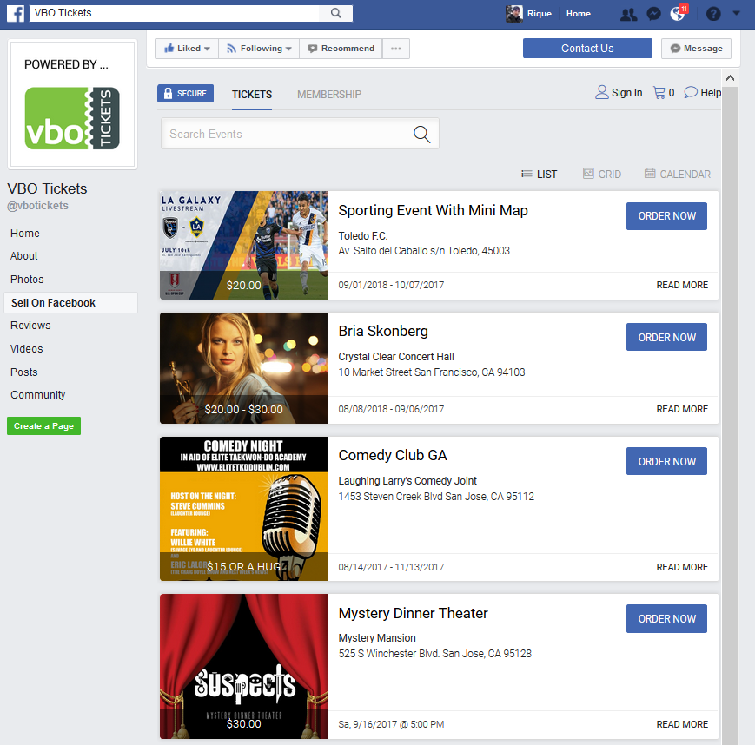Click the Message button
This screenshot has height=745, width=755.
point(696,49)
